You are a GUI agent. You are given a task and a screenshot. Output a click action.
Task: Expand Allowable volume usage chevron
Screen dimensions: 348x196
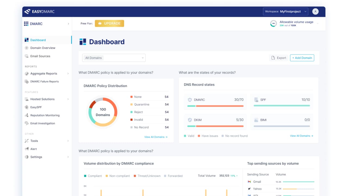pyautogui.click(x=318, y=23)
